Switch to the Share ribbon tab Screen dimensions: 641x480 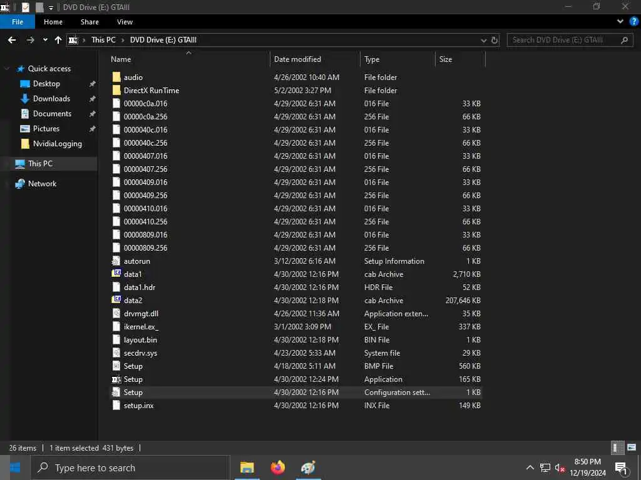(90, 22)
